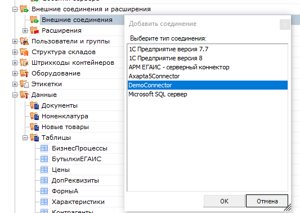Confirm with the OK button

pos(224,201)
